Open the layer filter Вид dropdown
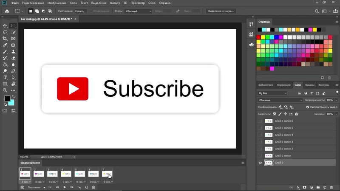340x191 pixels. pos(272,93)
